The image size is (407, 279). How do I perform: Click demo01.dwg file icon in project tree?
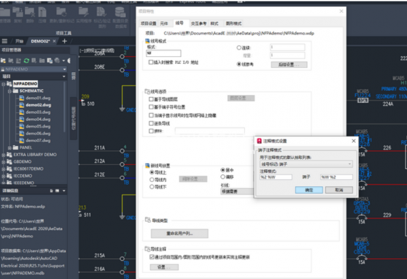(22, 98)
